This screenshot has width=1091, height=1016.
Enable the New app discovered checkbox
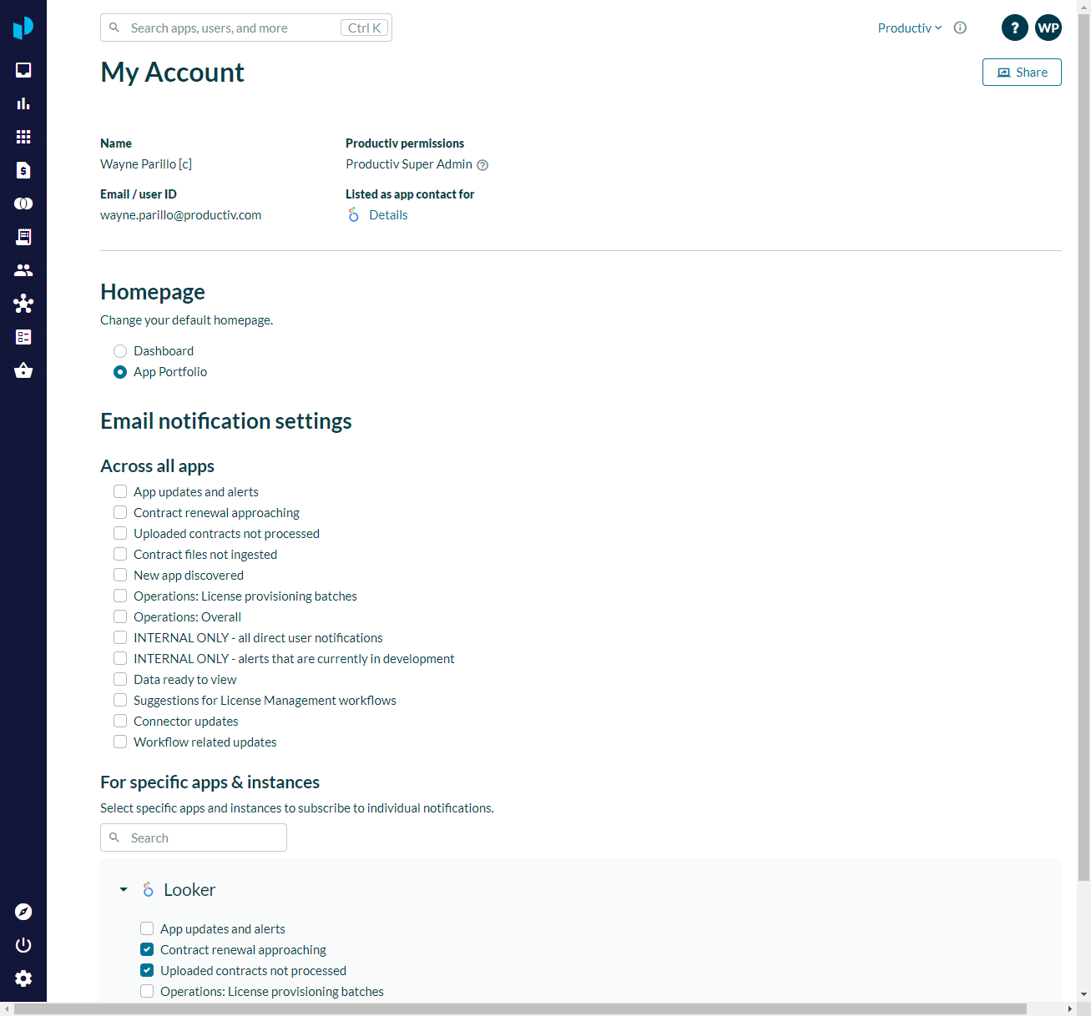coord(120,576)
